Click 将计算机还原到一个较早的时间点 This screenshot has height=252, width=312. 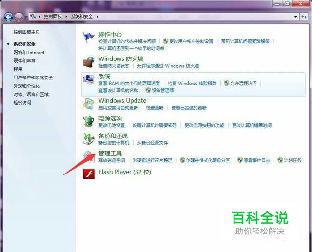pyautogui.click(x=132, y=48)
